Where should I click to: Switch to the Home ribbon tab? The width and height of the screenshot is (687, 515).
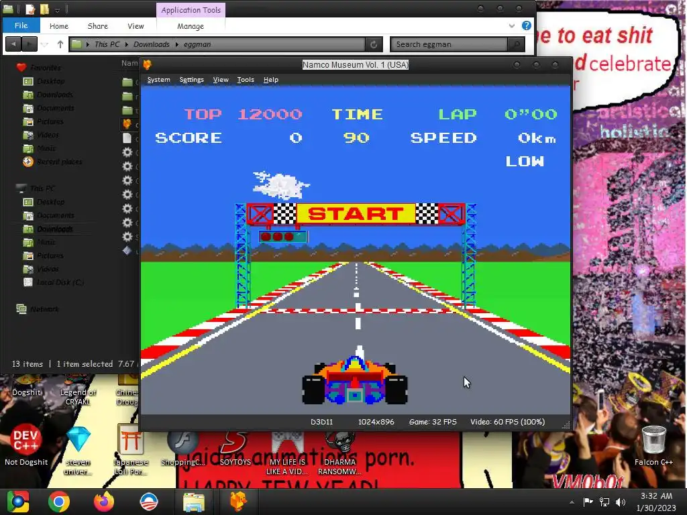[x=59, y=26]
